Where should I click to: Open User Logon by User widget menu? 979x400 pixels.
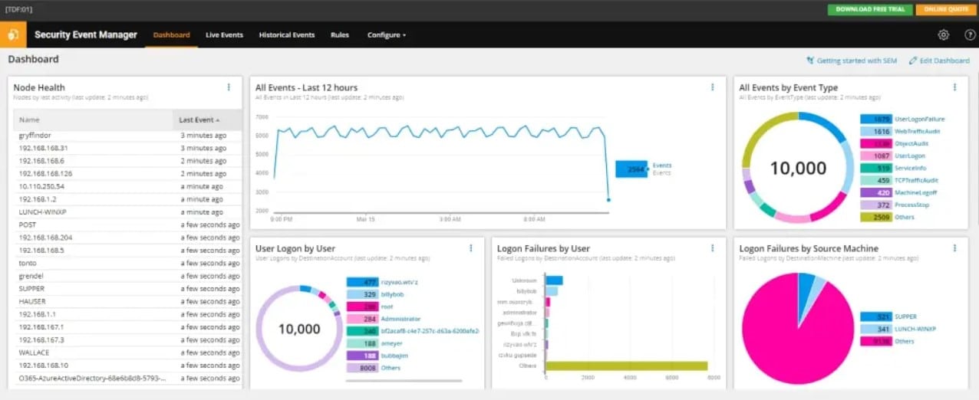(471, 248)
